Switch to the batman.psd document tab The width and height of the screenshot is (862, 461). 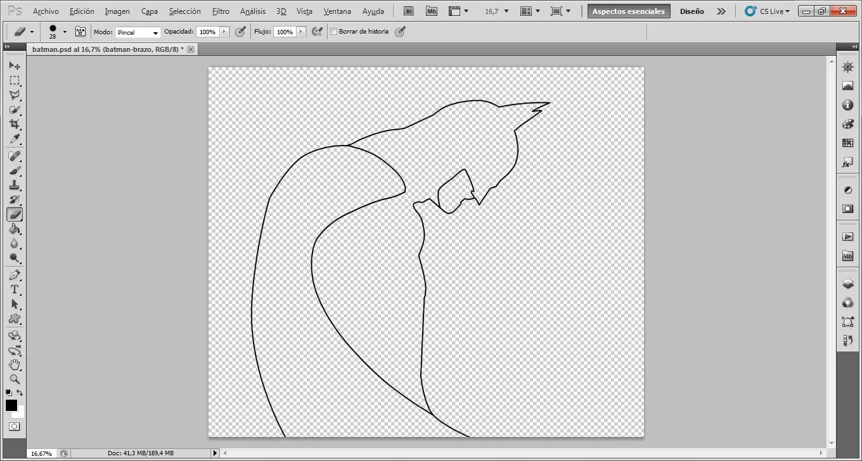click(108, 49)
